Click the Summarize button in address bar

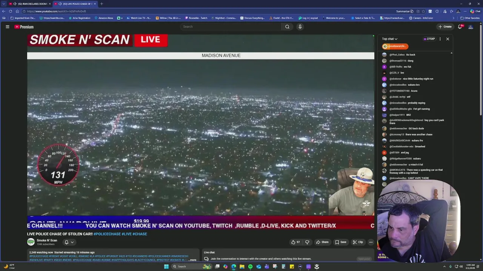pyautogui.click(x=405, y=11)
